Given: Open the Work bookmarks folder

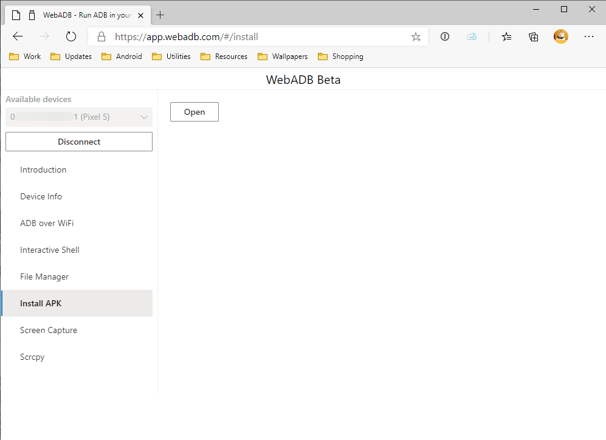Looking at the screenshot, I should tap(25, 57).
